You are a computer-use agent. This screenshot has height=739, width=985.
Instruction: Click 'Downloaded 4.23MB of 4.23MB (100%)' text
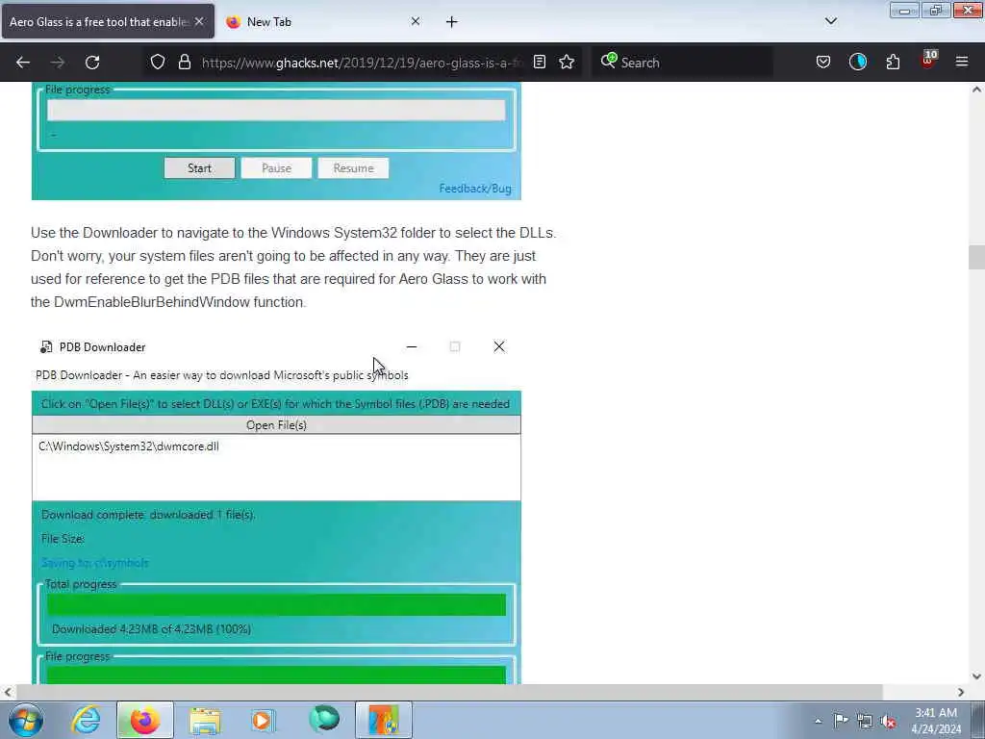point(151,629)
